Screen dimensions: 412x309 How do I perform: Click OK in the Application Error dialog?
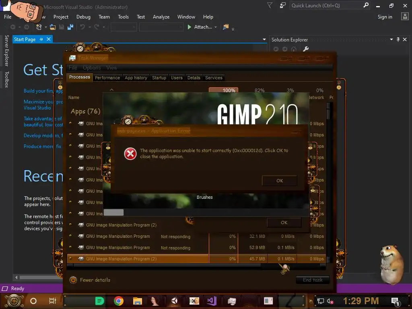(x=280, y=181)
